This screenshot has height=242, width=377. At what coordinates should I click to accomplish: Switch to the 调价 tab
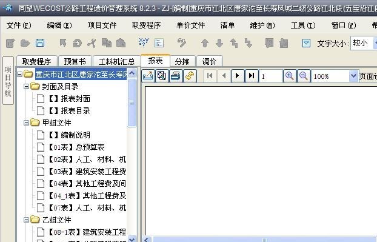pyautogui.click(x=210, y=61)
